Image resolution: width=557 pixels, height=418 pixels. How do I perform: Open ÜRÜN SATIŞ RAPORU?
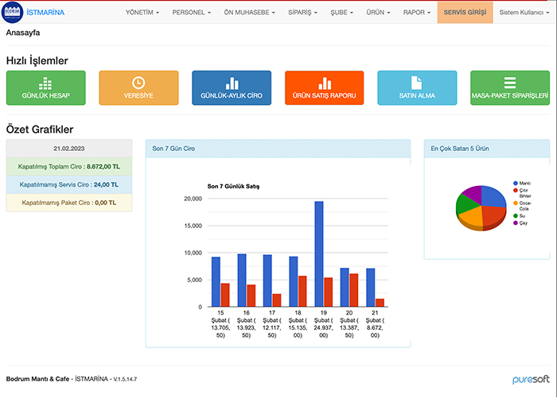pos(325,88)
